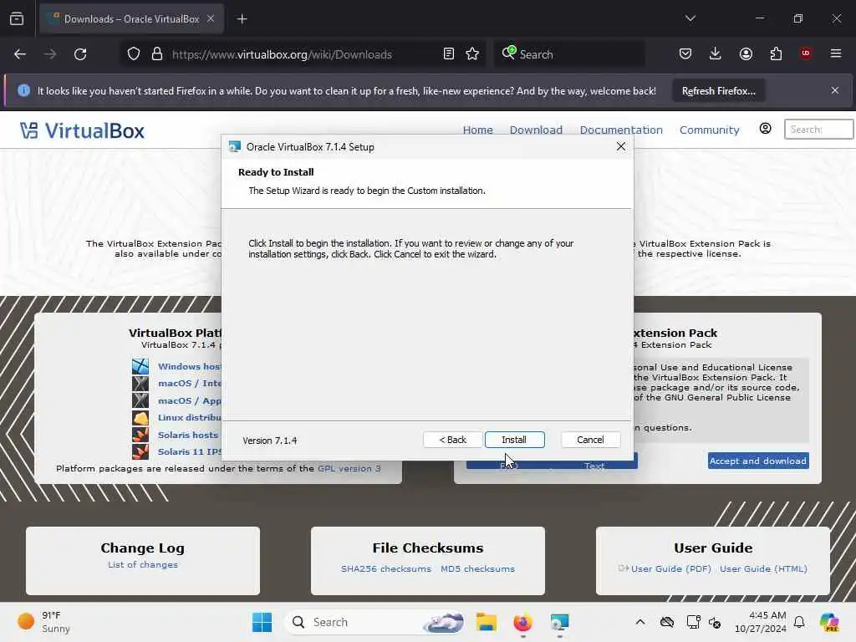Image resolution: width=856 pixels, height=642 pixels.
Task: Dismiss the Firefox refresh notification bar
Action: tap(835, 90)
